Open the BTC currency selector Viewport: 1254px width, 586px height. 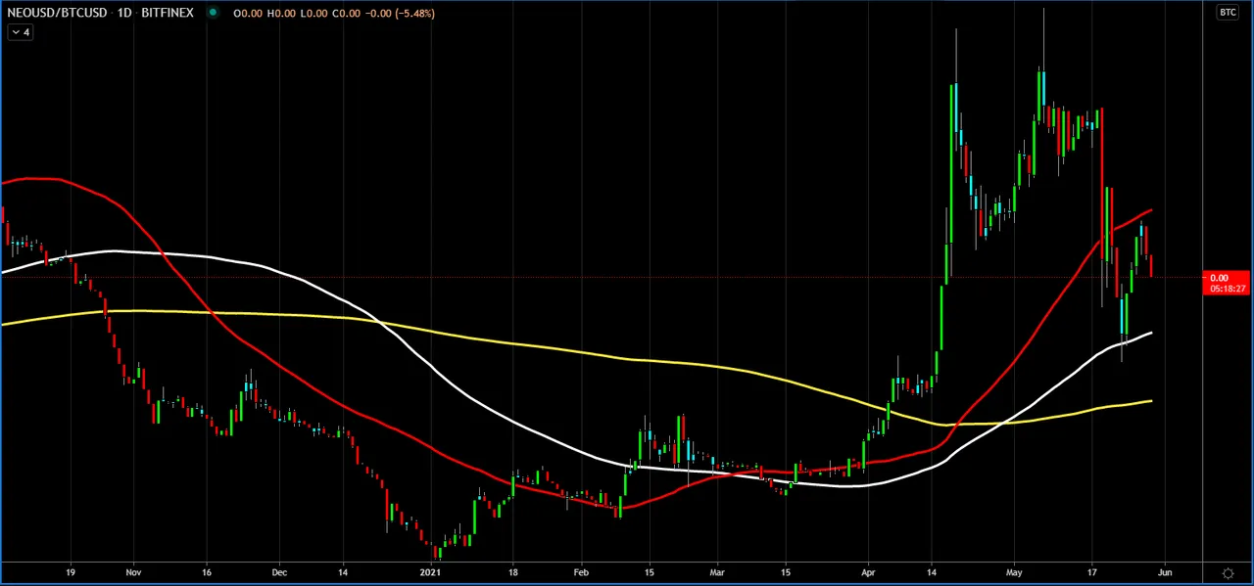pos(1228,13)
